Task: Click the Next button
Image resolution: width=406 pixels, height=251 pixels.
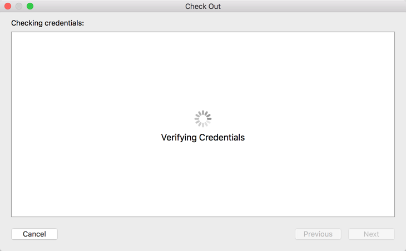Action: point(372,234)
